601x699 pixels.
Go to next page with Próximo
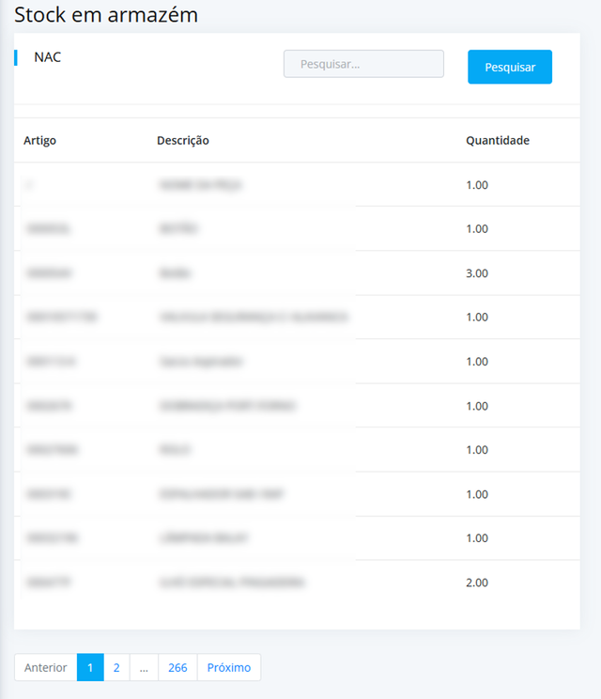pyautogui.click(x=229, y=668)
